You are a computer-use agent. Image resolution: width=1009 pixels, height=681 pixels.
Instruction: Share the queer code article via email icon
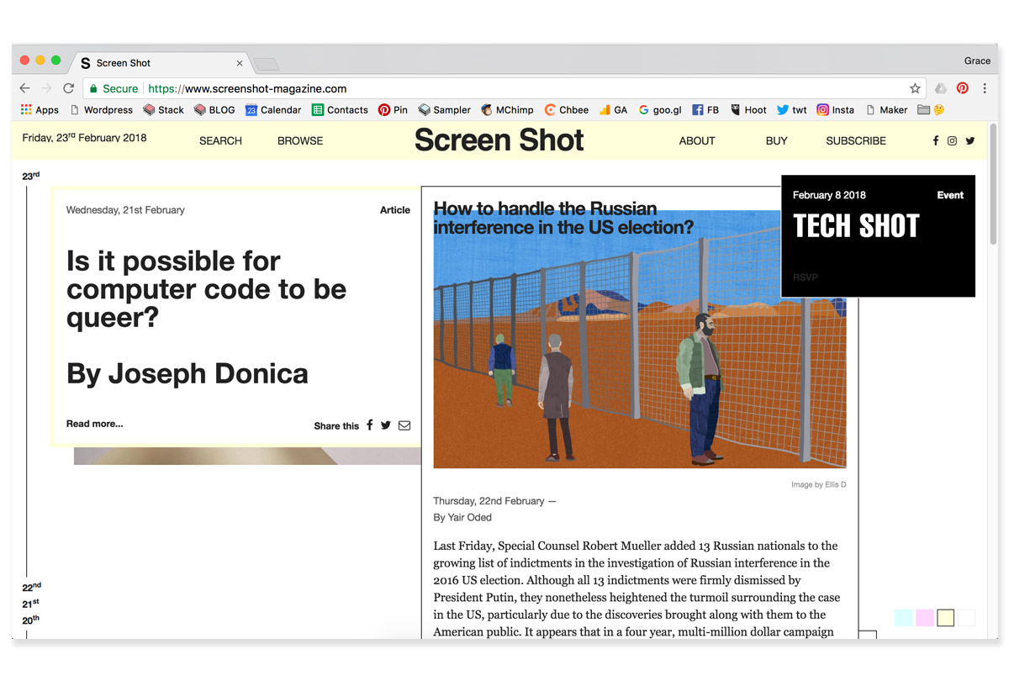tap(404, 425)
